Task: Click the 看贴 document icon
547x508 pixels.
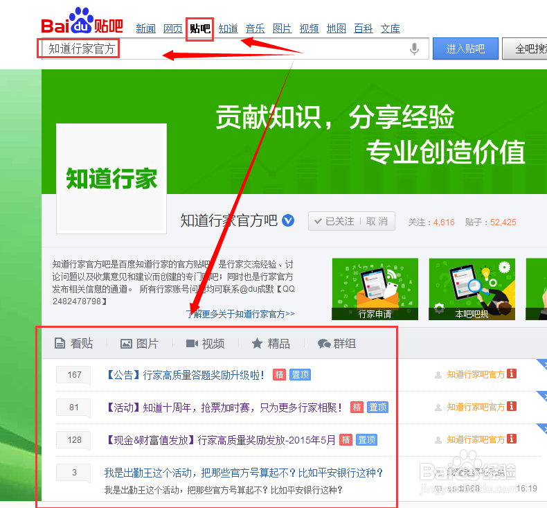Action: coord(60,343)
